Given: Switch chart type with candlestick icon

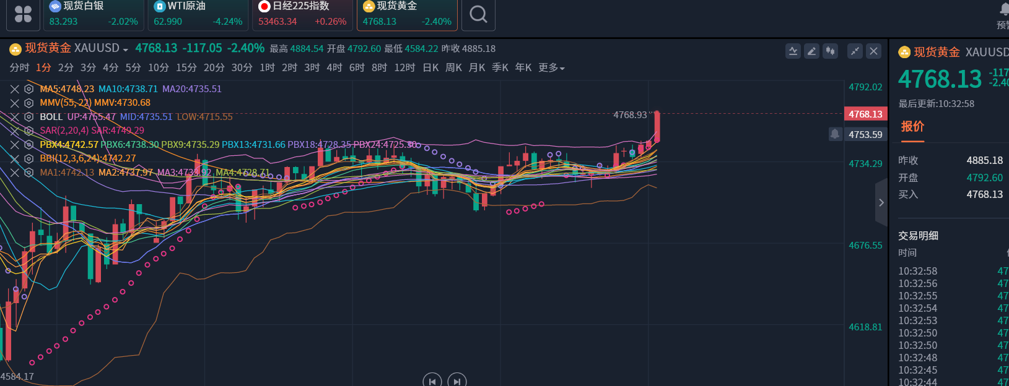Looking at the screenshot, I should click(830, 51).
